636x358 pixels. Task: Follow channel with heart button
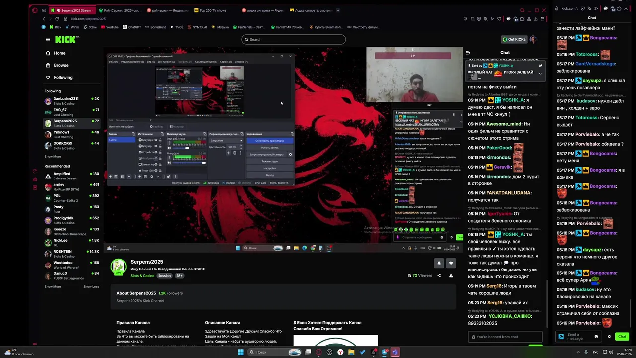451,263
